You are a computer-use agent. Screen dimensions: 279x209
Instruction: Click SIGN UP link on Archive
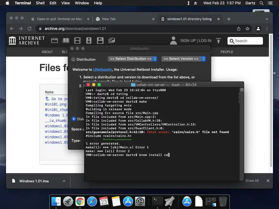coord(188,41)
